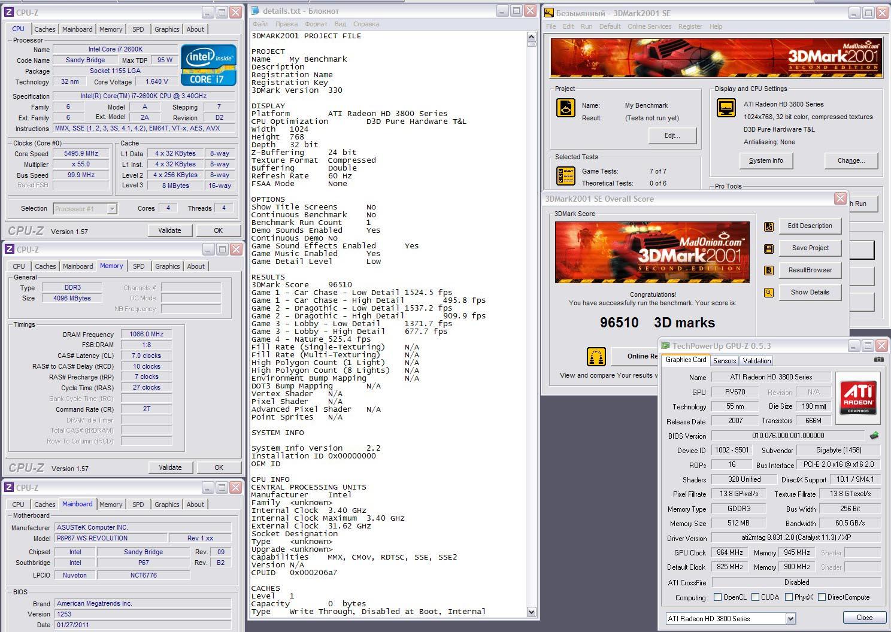Click the Edit Description icon
Screen dimensions: 891x632
click(x=769, y=227)
